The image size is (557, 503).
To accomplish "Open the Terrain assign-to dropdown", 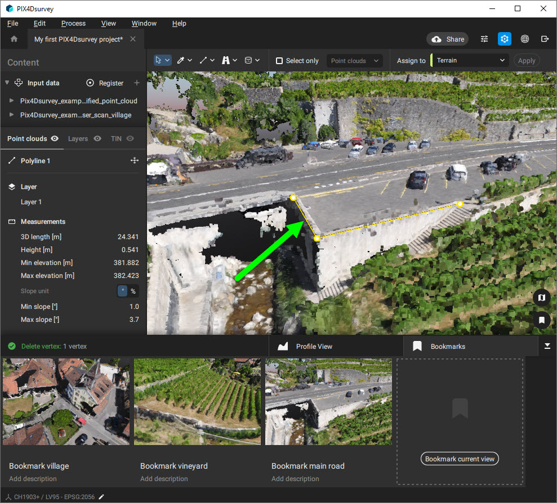I will click(470, 60).
